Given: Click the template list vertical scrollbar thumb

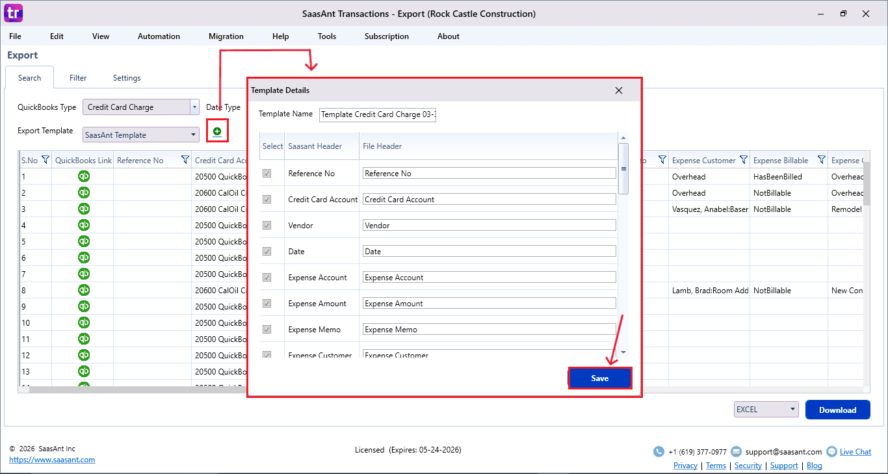Looking at the screenshot, I should pyautogui.click(x=623, y=168).
